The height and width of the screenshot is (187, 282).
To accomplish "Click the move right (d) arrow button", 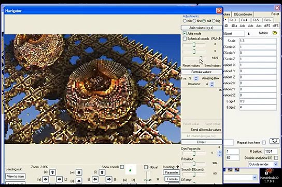I will 59,179.
